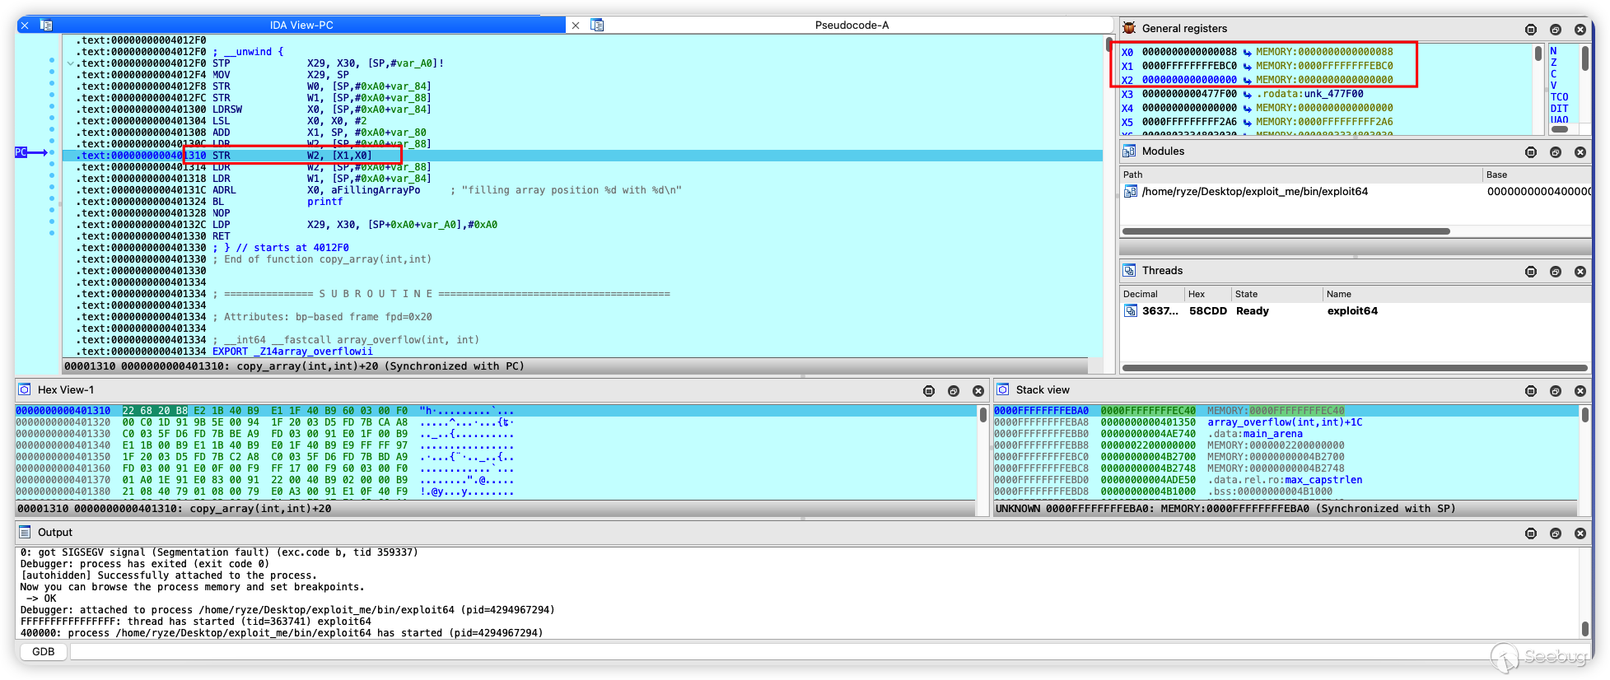Screen dimensions: 1610x680
Task: Click the Modules panel icon
Action: [1129, 151]
